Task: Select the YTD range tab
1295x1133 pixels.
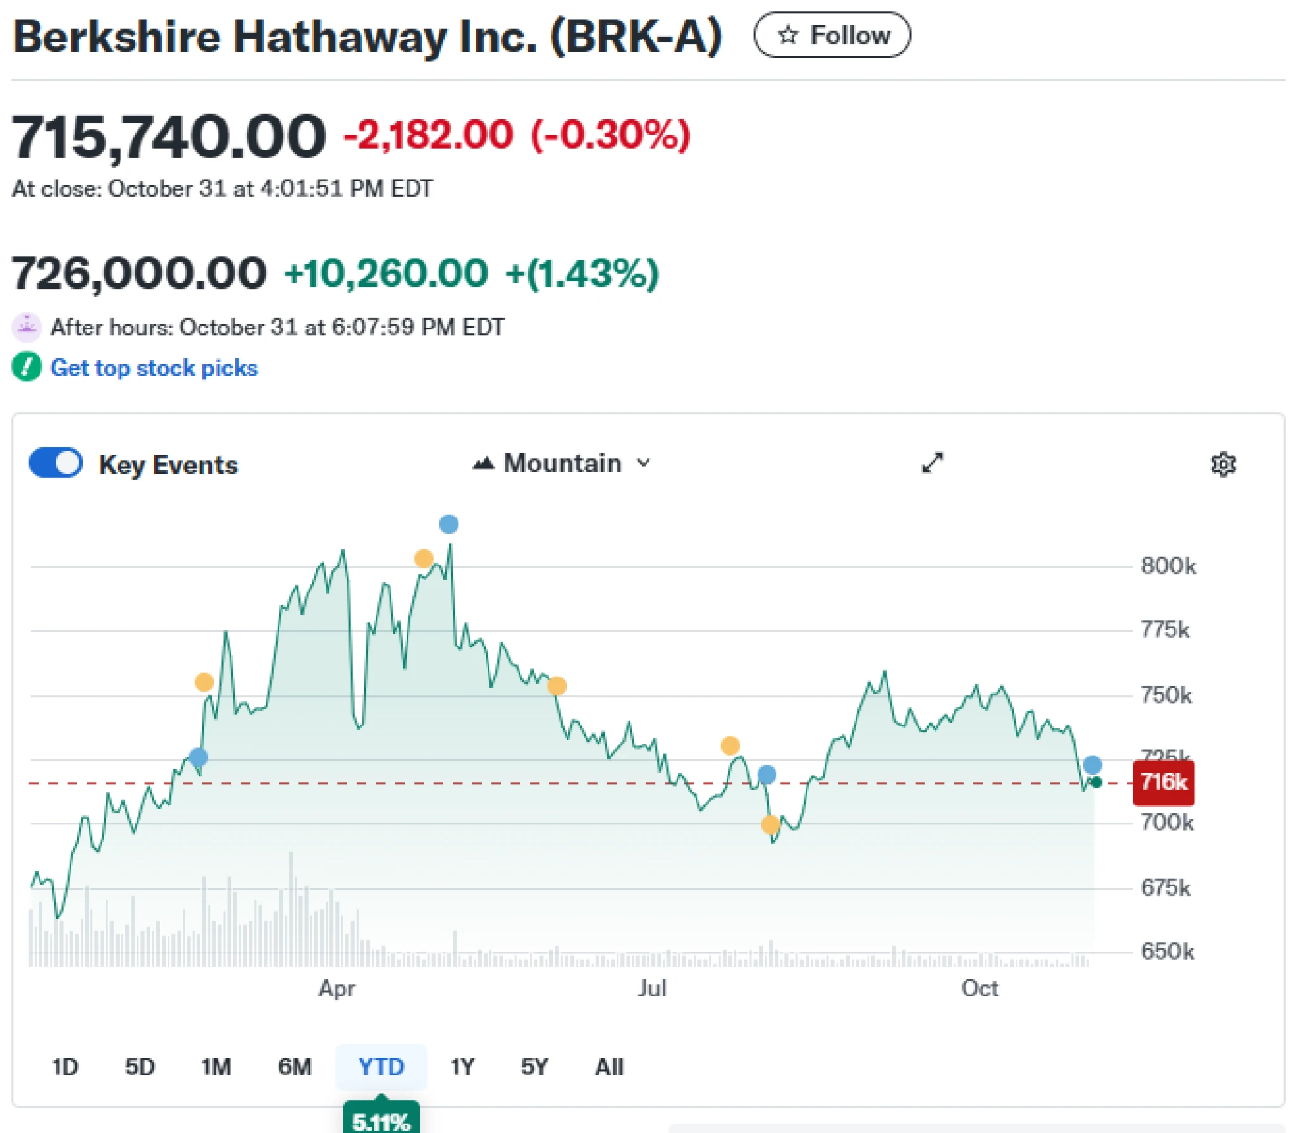Action: click(381, 1067)
